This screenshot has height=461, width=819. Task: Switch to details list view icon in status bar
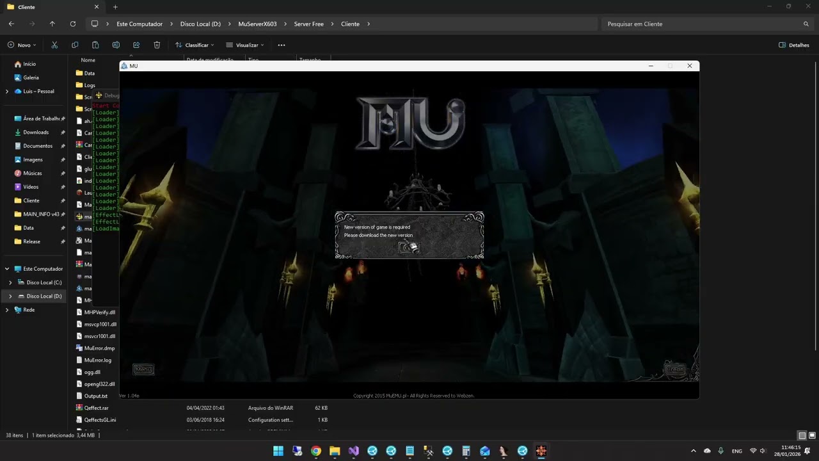pyautogui.click(x=802, y=435)
